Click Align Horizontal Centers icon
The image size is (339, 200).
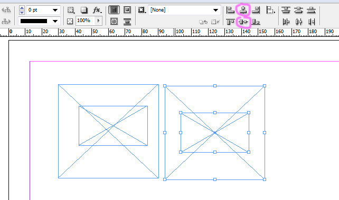pos(243,10)
